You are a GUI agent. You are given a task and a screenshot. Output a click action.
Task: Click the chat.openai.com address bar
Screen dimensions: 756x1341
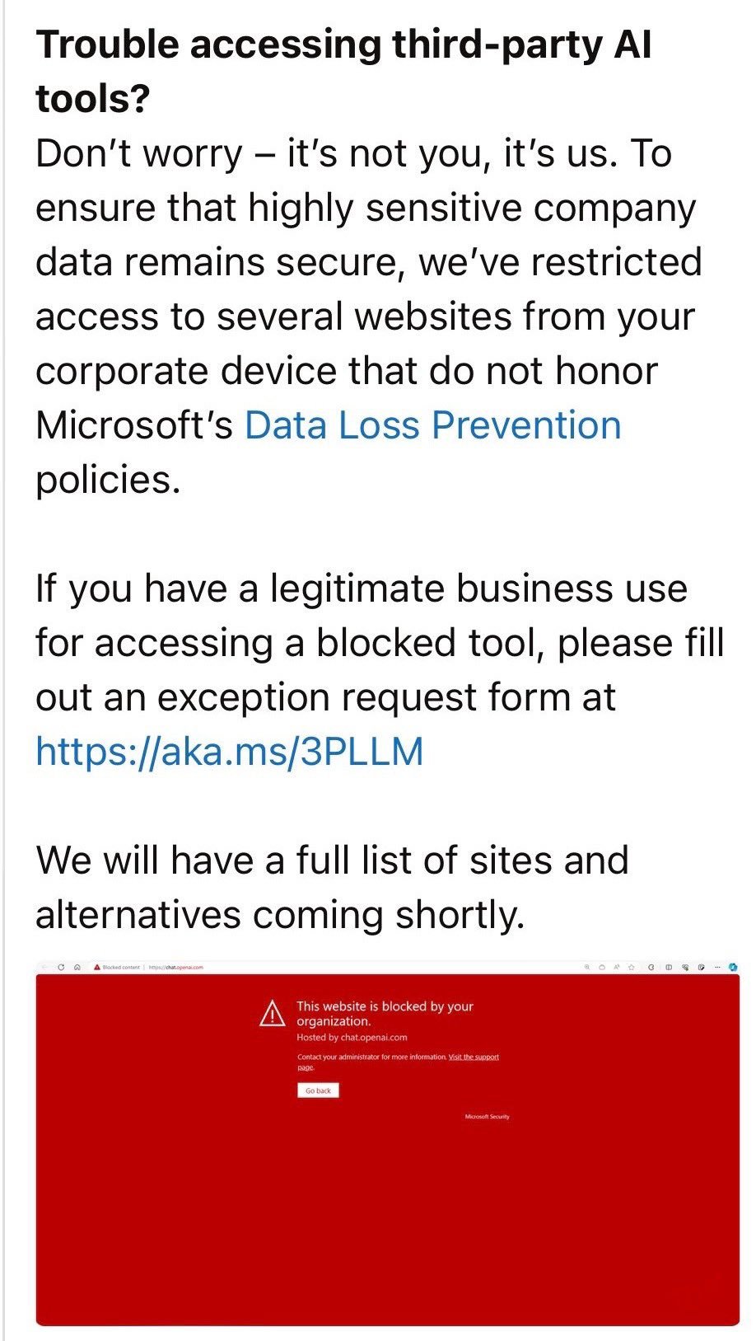tap(175, 967)
